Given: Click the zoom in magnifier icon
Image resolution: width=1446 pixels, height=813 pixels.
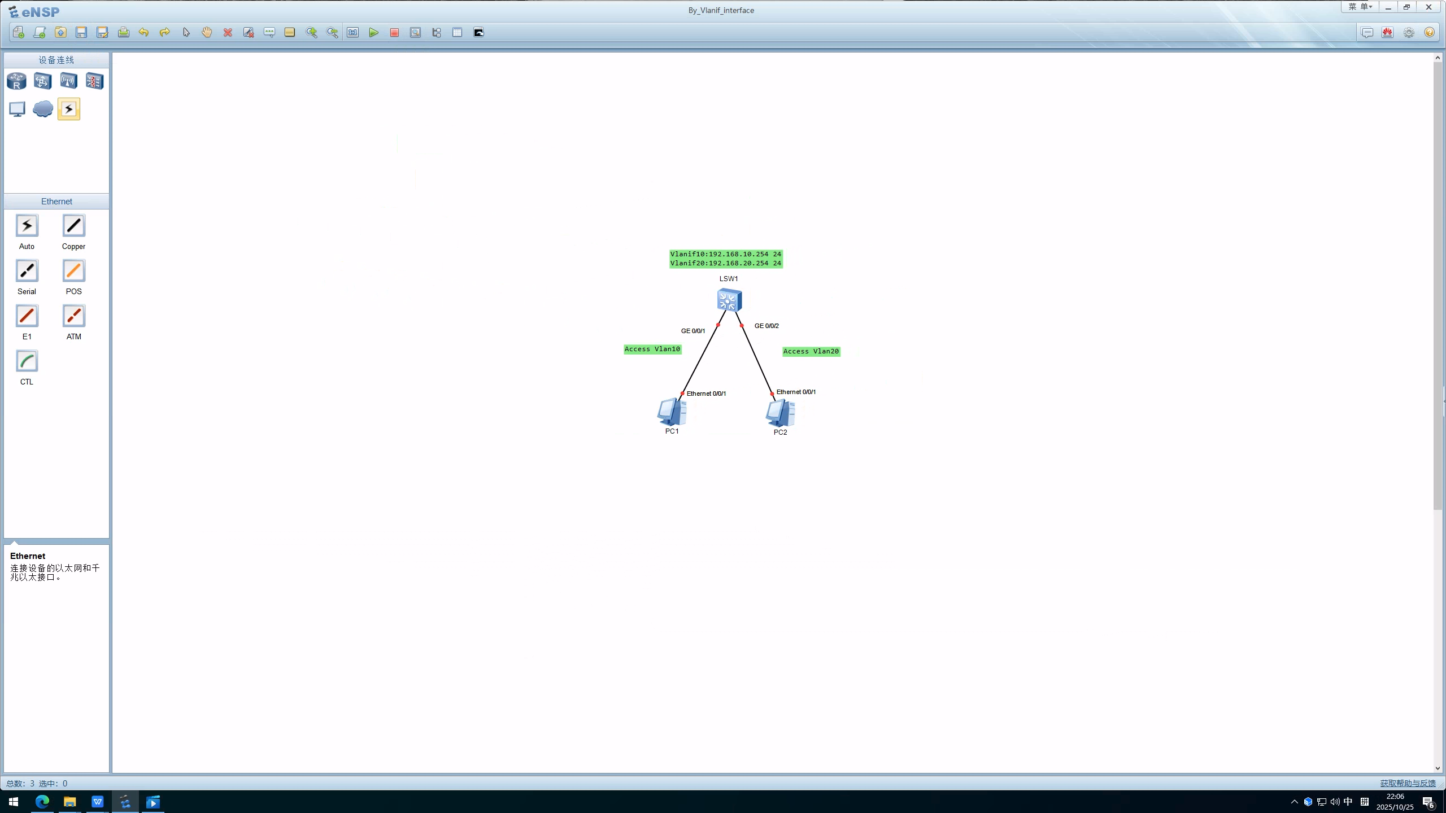Looking at the screenshot, I should pyautogui.click(x=311, y=33).
